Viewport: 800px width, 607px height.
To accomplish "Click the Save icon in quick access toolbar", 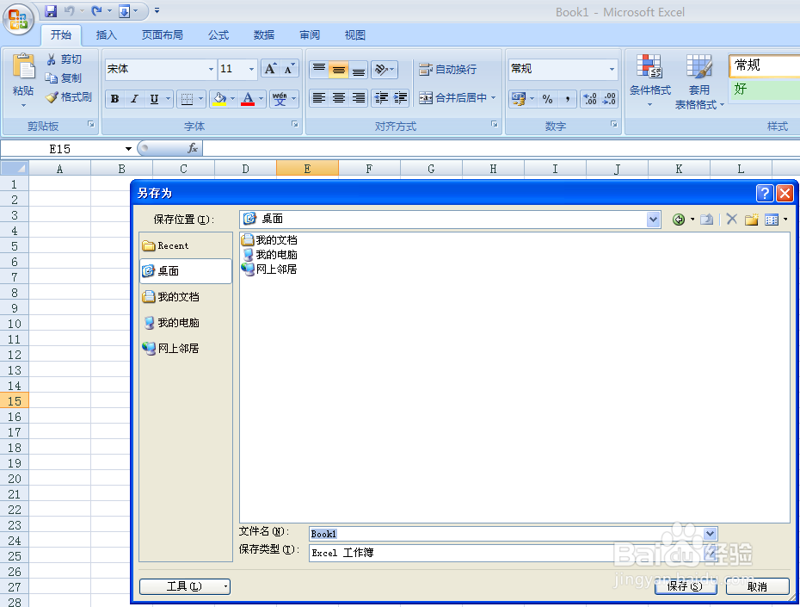I will (51, 10).
